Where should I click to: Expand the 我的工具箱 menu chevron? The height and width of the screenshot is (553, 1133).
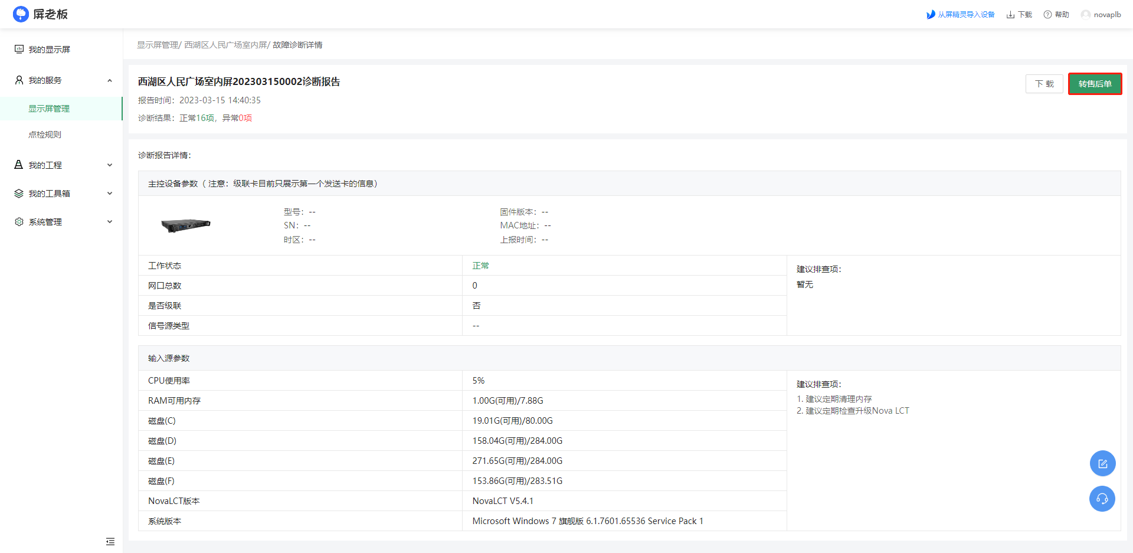click(x=110, y=194)
